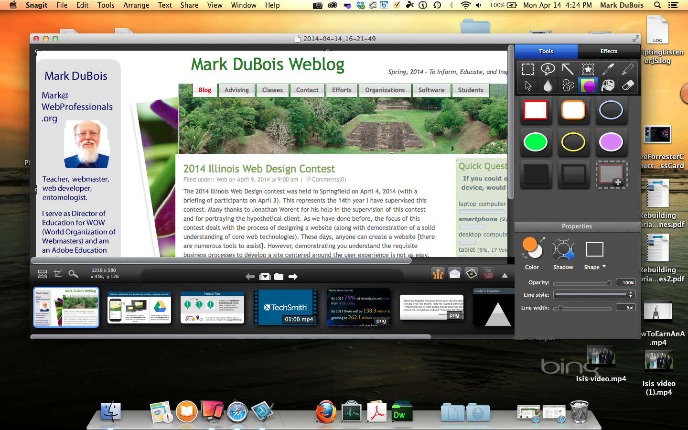The image size is (688, 430).
Task: Add current style with plus quick style
Action: 612,174
